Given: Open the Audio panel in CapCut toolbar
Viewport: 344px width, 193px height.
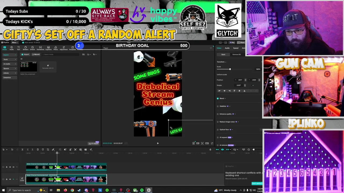Looking at the screenshot, I should (x=12, y=48).
